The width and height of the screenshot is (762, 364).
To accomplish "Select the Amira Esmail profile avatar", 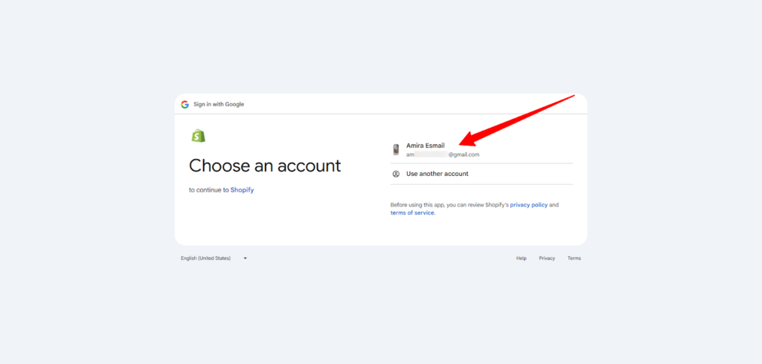I will [396, 149].
